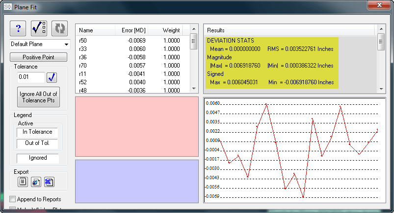The width and height of the screenshot is (394, 213).
Task: Select row r50 in the point list
Action: coord(132,41)
